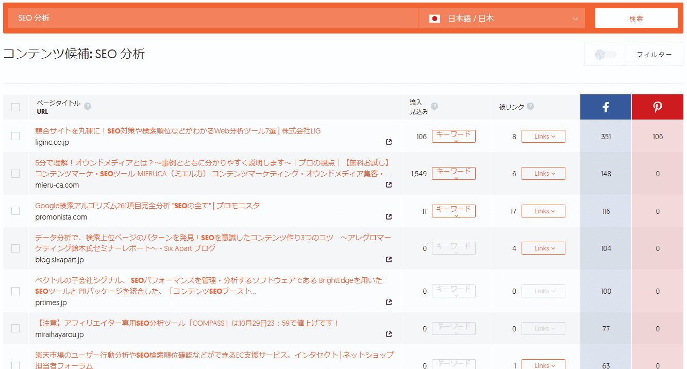The image size is (687, 369).
Task: Select checkbox for 楽天市場 row
Action: pos(15,365)
